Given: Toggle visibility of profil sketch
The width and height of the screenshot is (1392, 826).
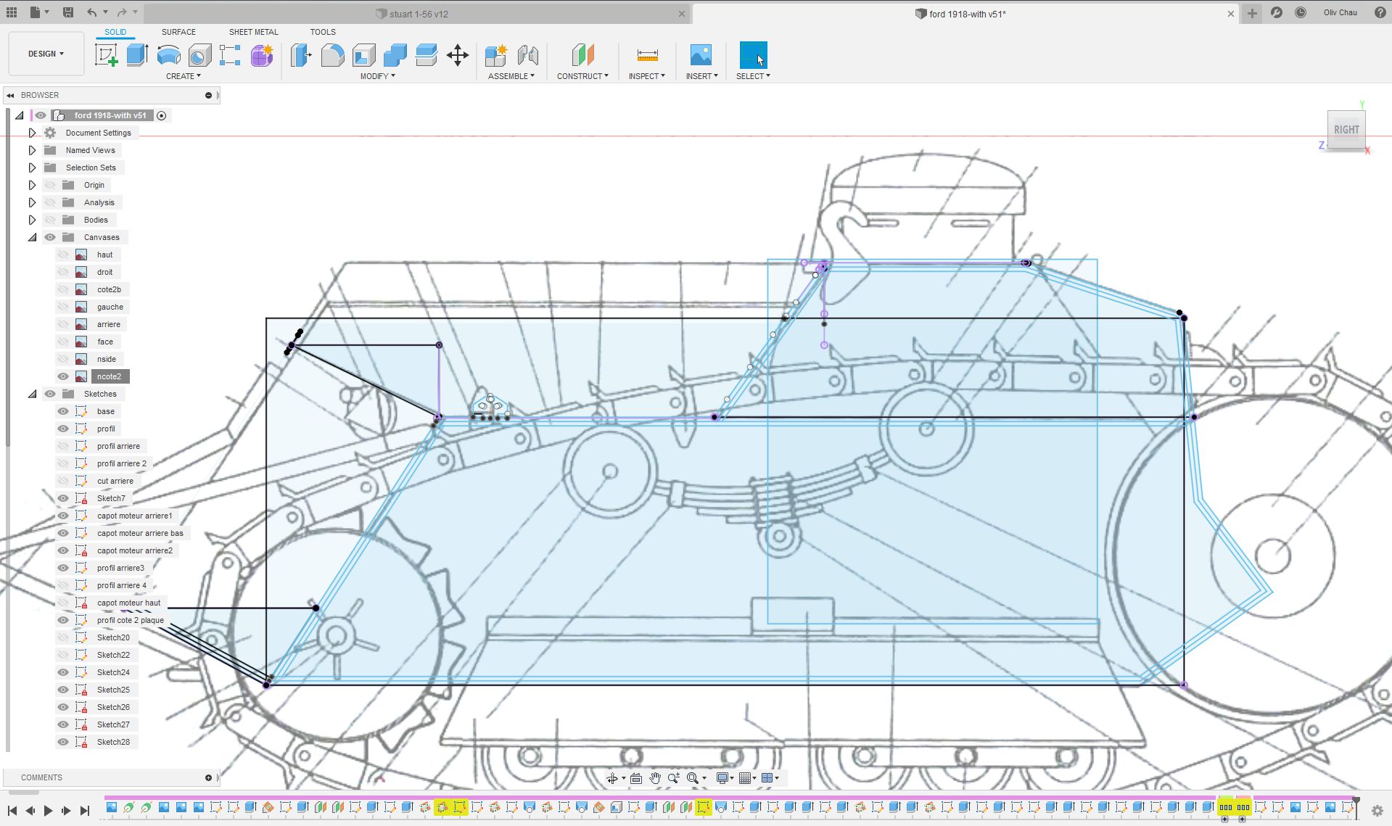Looking at the screenshot, I should click(x=63, y=429).
